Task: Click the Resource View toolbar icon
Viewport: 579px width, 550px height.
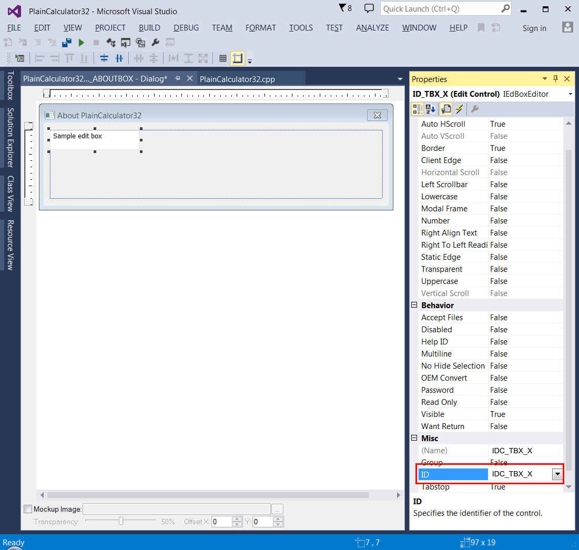Action: tap(140, 43)
